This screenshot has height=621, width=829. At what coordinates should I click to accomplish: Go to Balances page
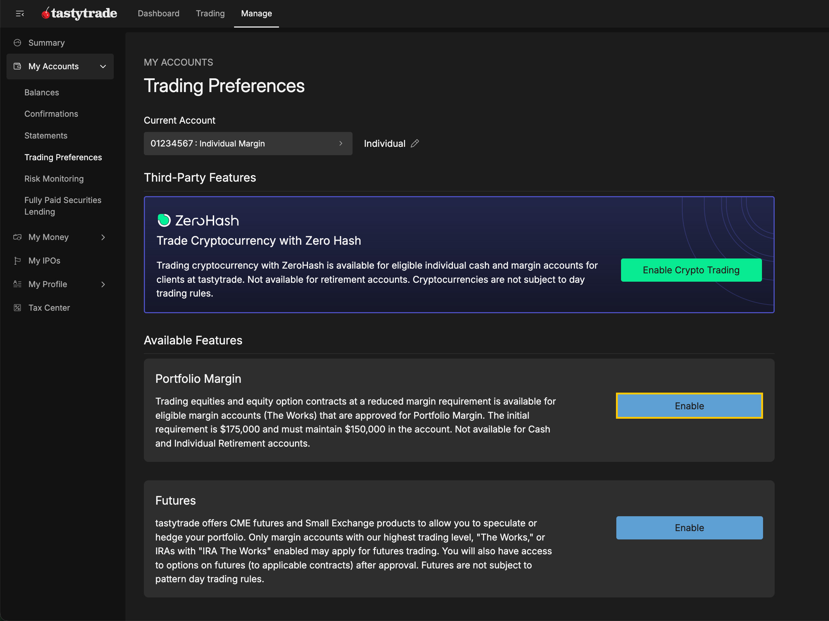pyautogui.click(x=42, y=93)
